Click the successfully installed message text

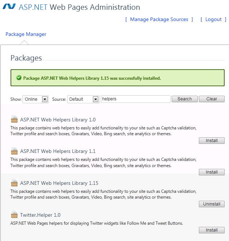tap(92, 78)
